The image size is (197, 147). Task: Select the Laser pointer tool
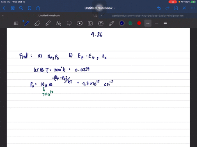click(x=112, y=23)
